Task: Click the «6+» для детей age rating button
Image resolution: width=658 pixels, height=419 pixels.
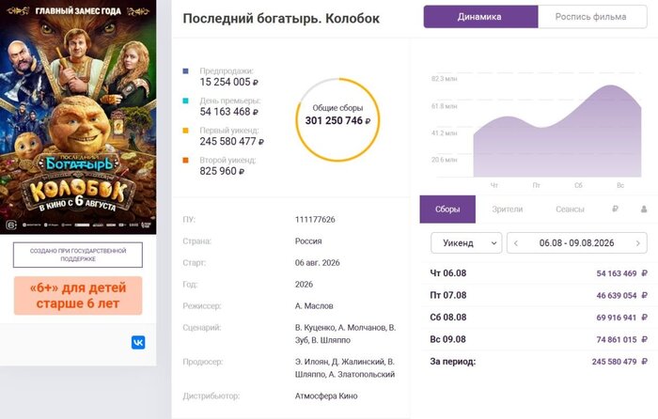Action: pos(78,296)
